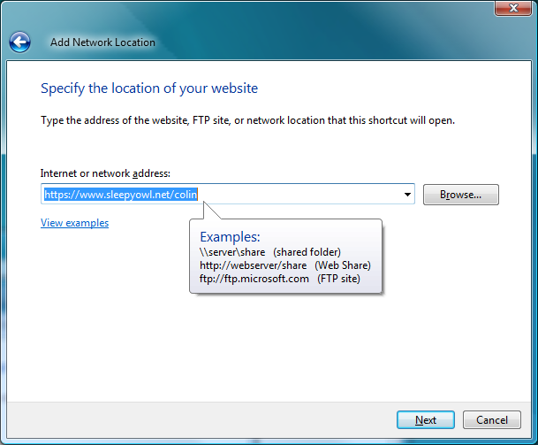Open the View examples link

click(74, 223)
